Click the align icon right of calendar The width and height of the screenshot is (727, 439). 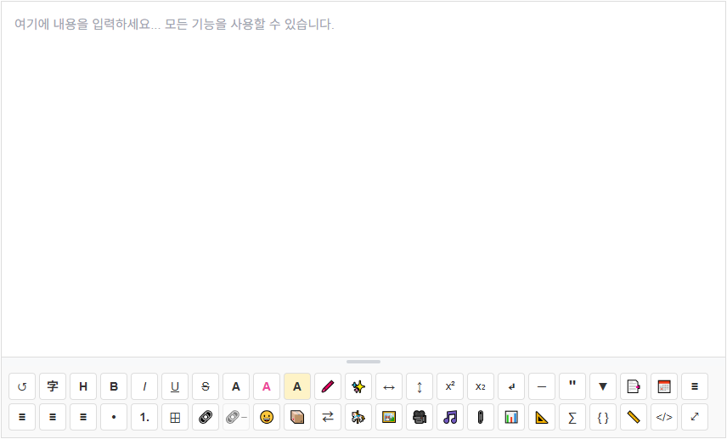(695, 386)
